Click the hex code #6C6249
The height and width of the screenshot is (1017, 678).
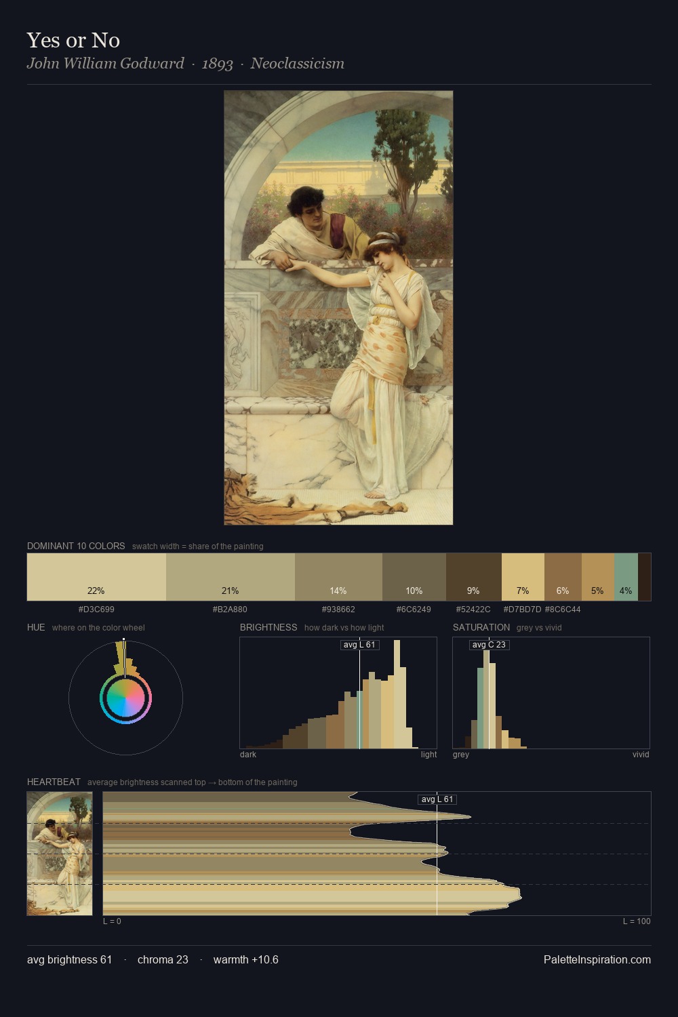pos(414,610)
